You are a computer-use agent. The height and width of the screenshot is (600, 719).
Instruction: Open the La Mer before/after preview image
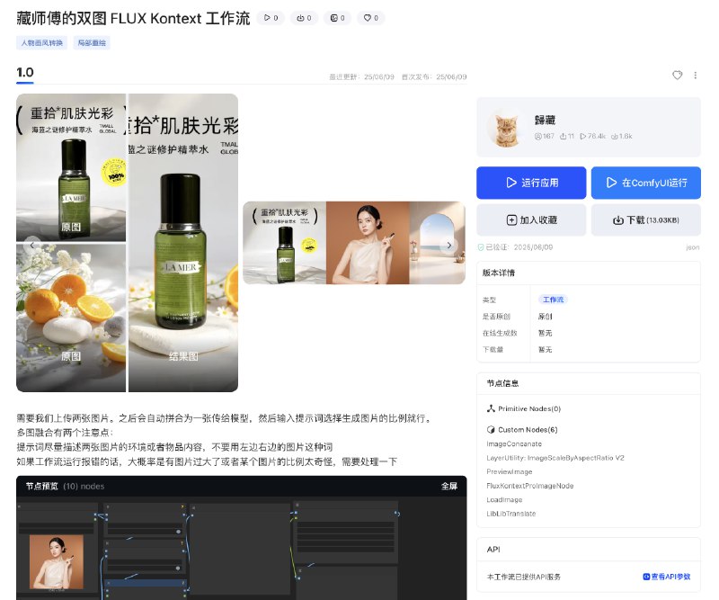(127, 243)
